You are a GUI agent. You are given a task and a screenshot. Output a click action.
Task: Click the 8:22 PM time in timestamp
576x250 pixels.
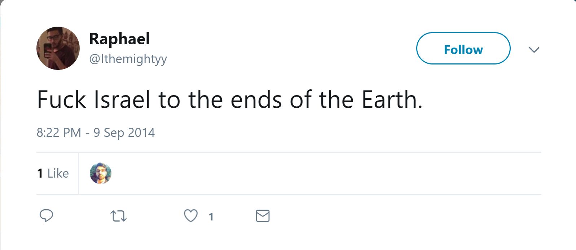click(59, 133)
